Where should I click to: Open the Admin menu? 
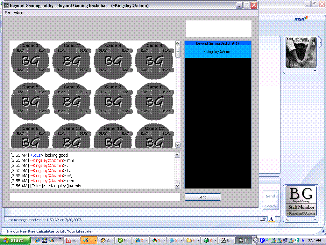click(x=18, y=12)
